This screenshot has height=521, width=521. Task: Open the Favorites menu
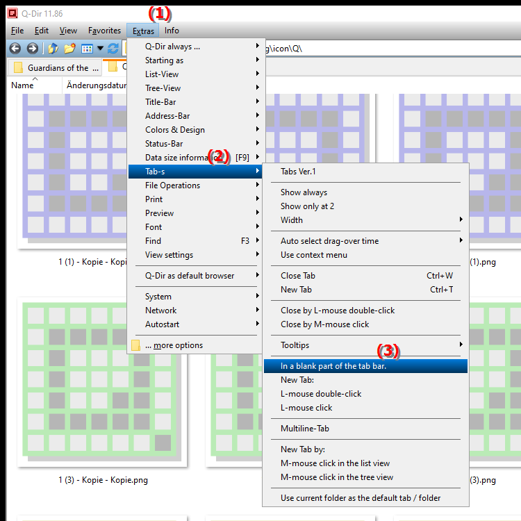coord(104,31)
